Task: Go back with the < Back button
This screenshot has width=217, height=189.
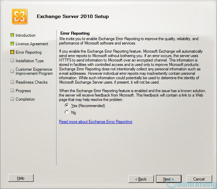Action: point(141,179)
